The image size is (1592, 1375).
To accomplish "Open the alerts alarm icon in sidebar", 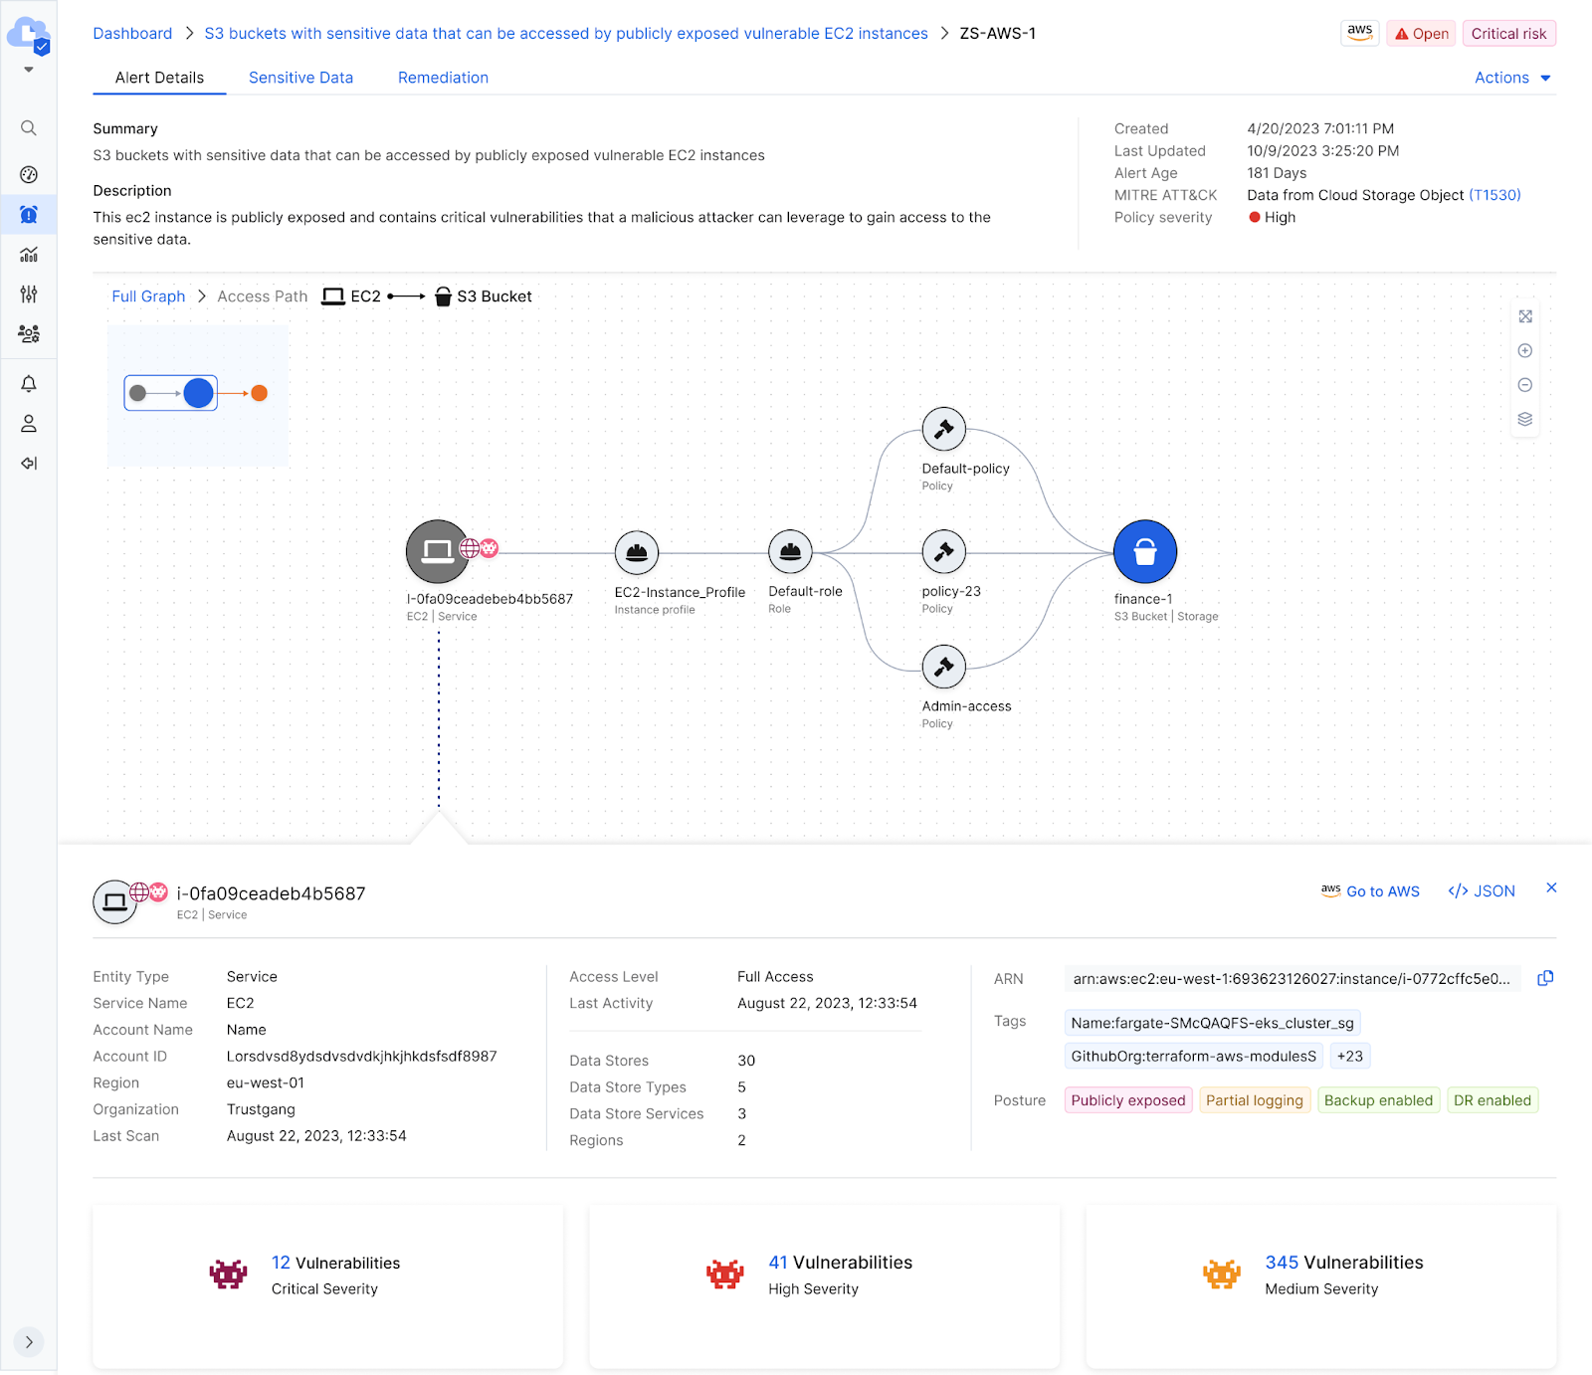I will [x=29, y=215].
